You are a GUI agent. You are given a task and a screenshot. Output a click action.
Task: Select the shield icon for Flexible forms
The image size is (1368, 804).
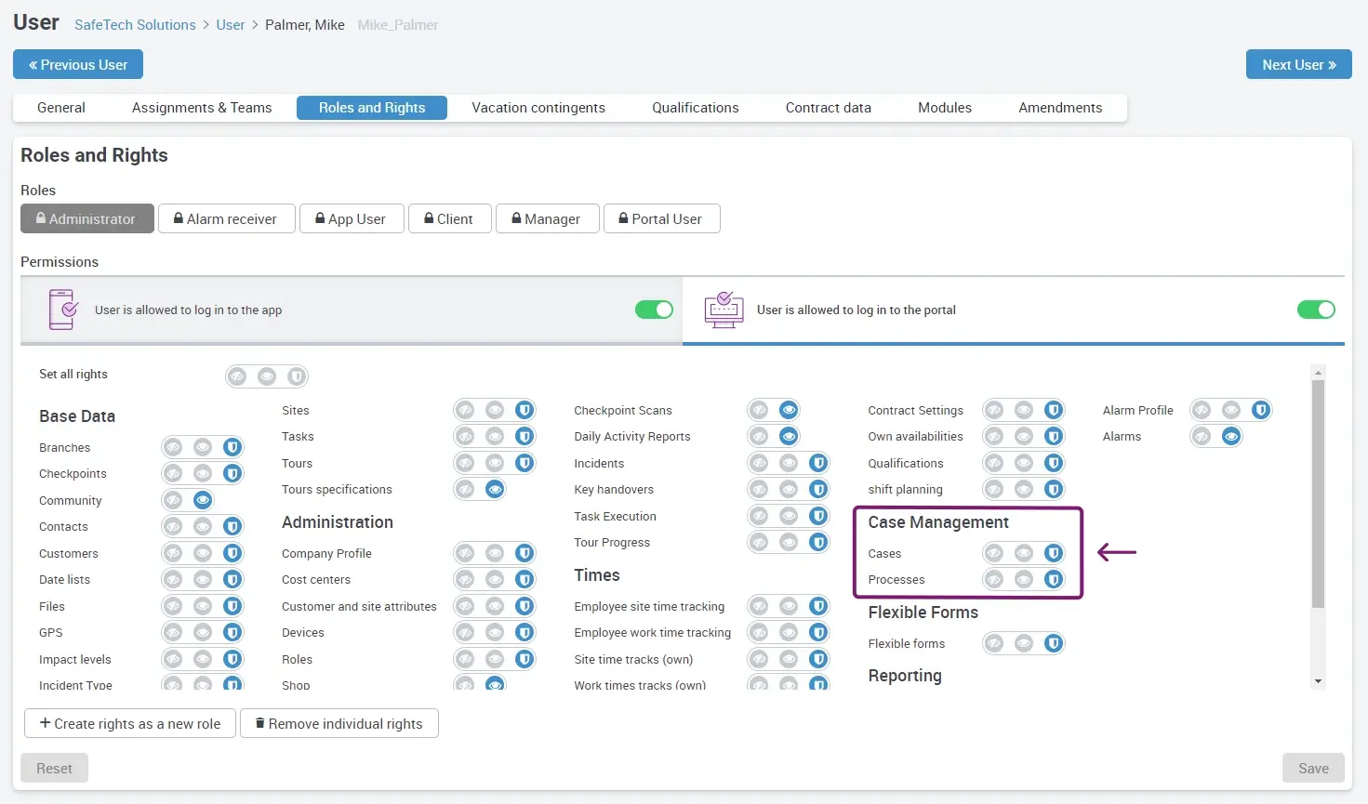pyautogui.click(x=1053, y=643)
